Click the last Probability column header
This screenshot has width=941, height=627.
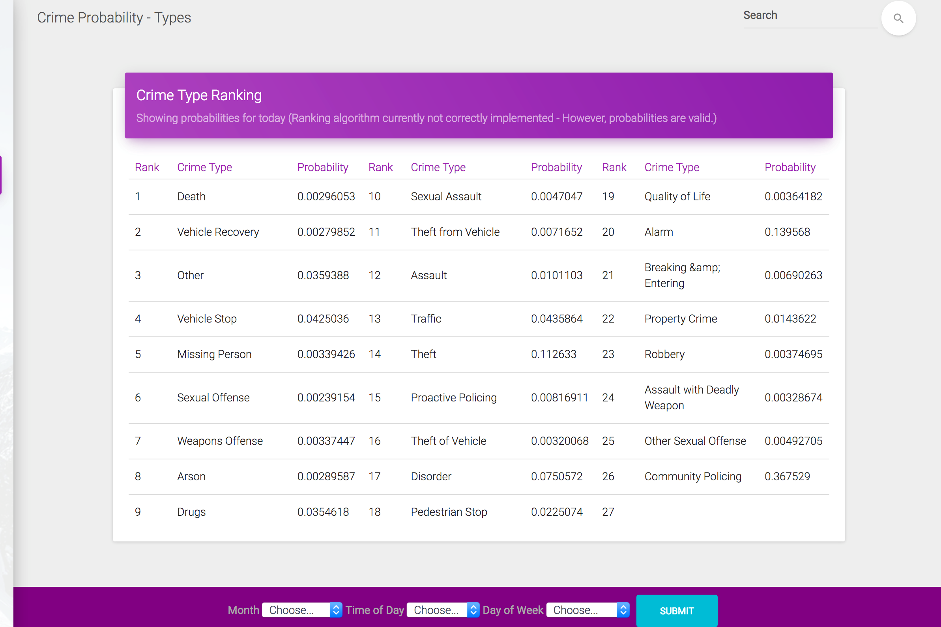[x=789, y=167]
